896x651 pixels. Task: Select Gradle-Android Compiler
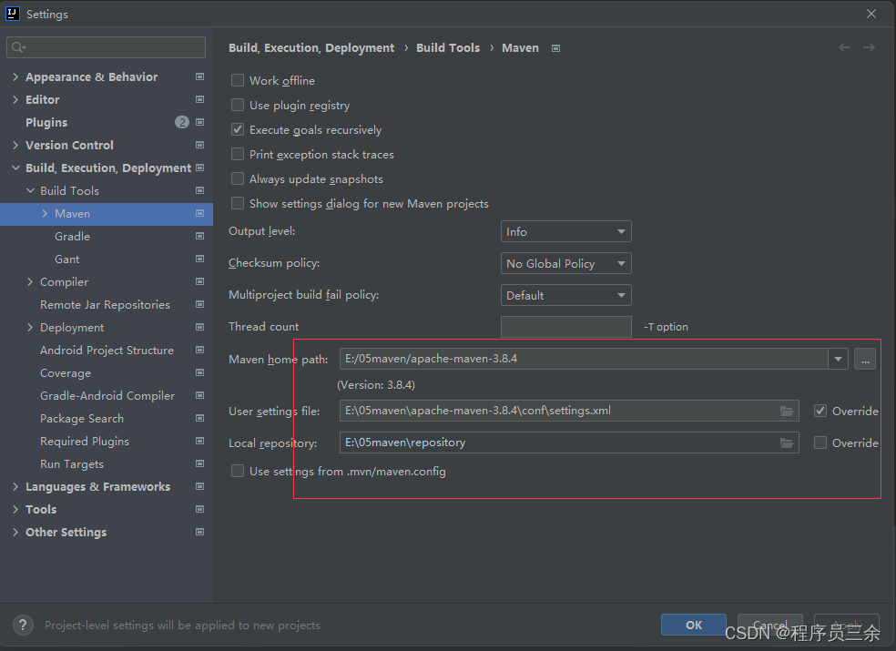pos(107,395)
